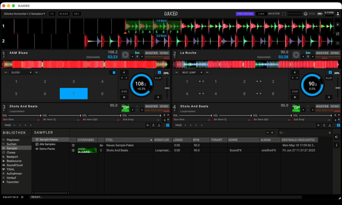Select Alle Samples in Sampler list

pyautogui.click(x=47, y=144)
